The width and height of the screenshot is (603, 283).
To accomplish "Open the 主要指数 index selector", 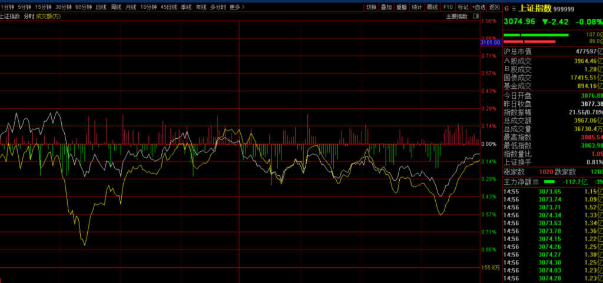I will (456, 16).
